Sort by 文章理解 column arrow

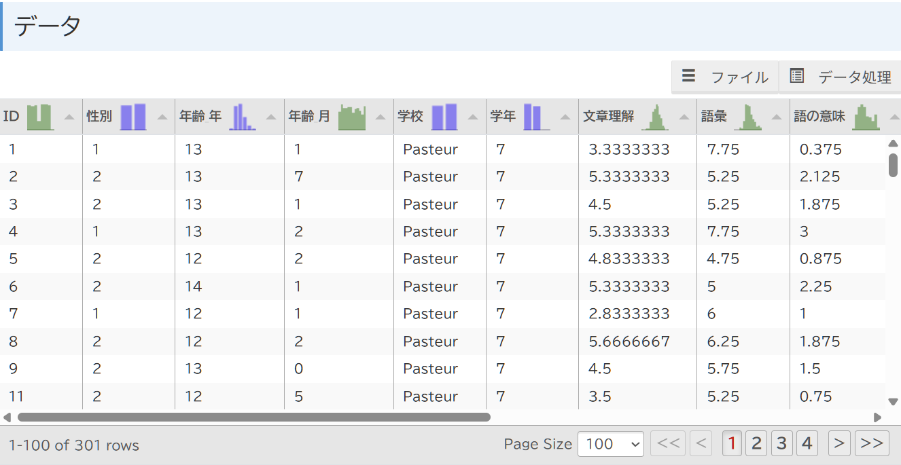point(684,117)
